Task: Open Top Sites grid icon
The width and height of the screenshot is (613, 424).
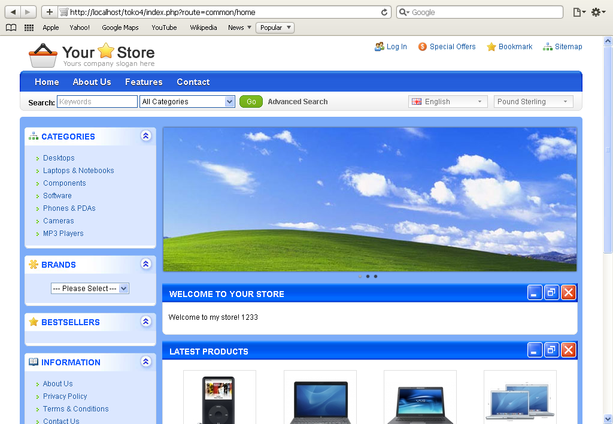Action: tap(29, 28)
